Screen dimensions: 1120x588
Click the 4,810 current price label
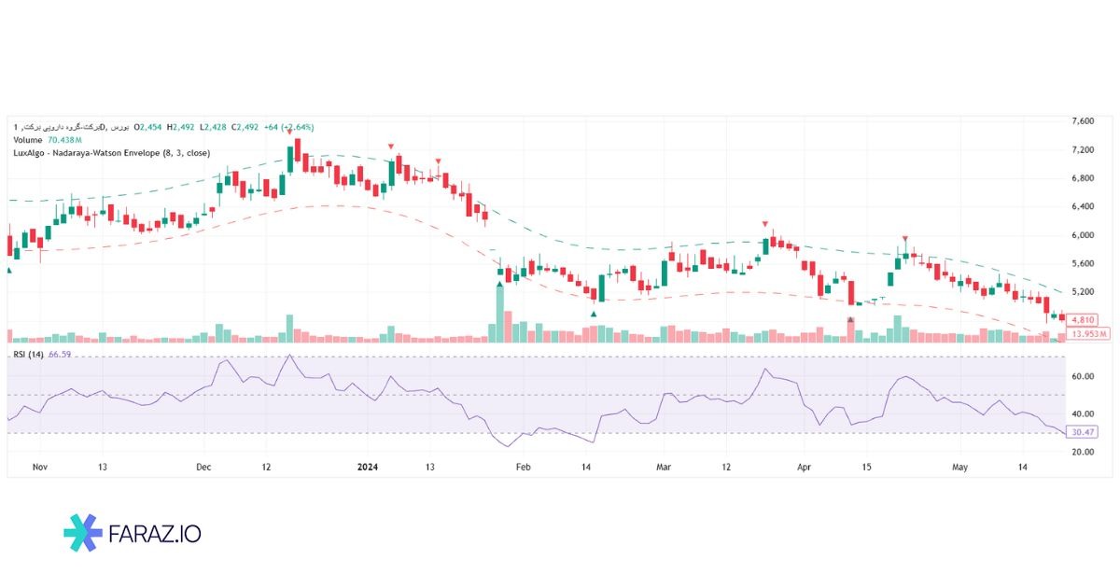click(x=1083, y=319)
